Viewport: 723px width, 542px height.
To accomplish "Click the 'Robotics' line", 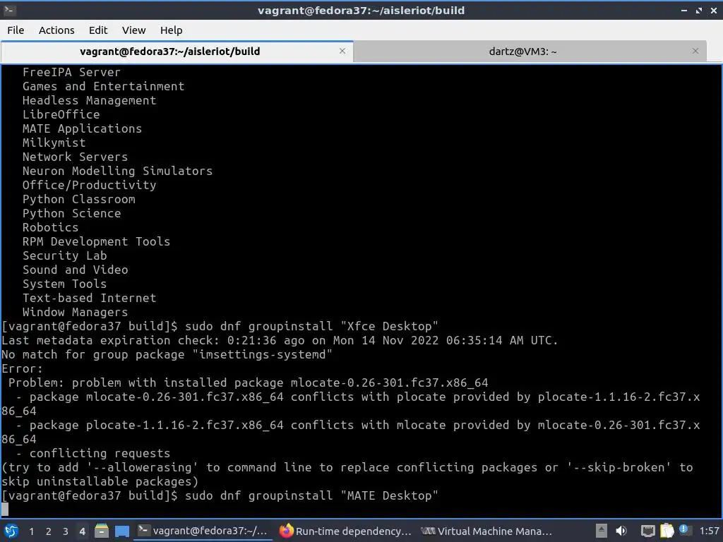I will (x=50, y=228).
